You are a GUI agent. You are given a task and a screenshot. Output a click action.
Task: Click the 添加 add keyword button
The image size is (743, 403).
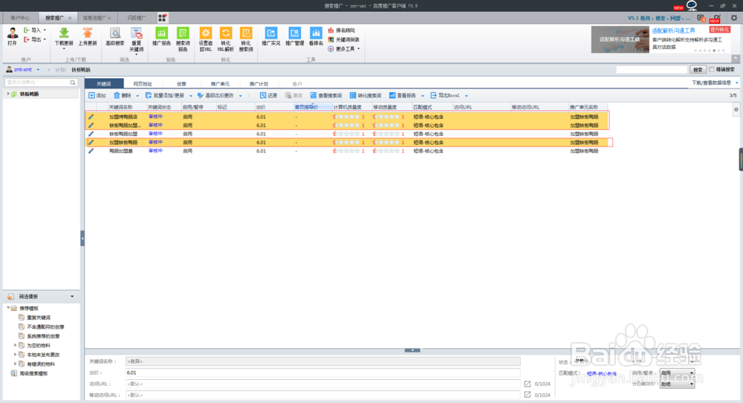97,95
